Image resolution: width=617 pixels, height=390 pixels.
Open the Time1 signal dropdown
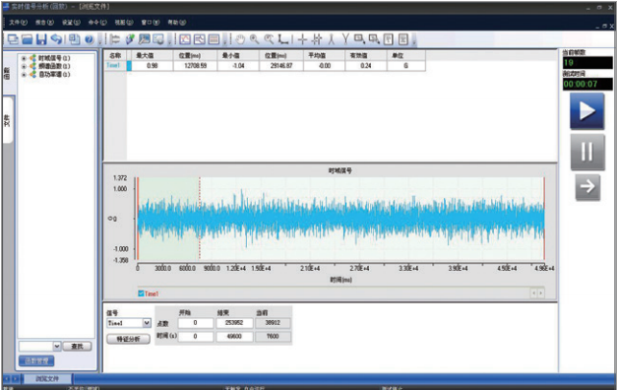147,323
